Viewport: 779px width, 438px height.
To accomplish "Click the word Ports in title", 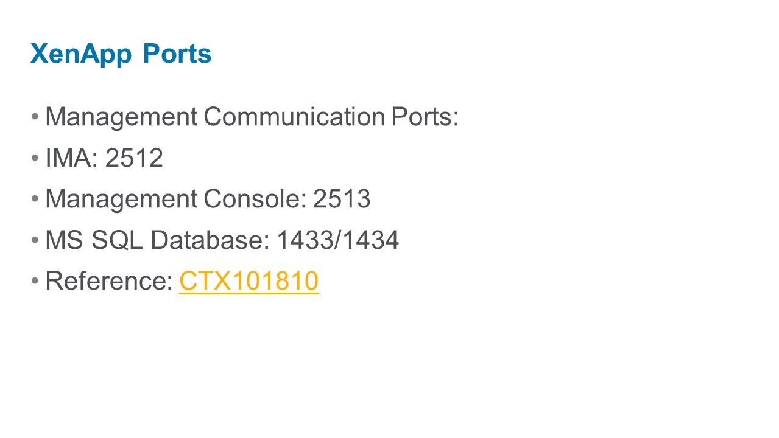I will (x=177, y=54).
